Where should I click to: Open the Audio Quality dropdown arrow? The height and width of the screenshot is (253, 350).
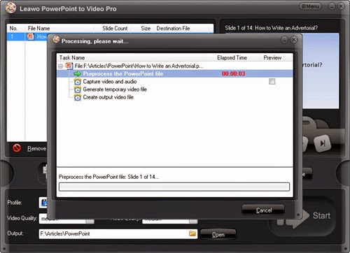click(193, 222)
